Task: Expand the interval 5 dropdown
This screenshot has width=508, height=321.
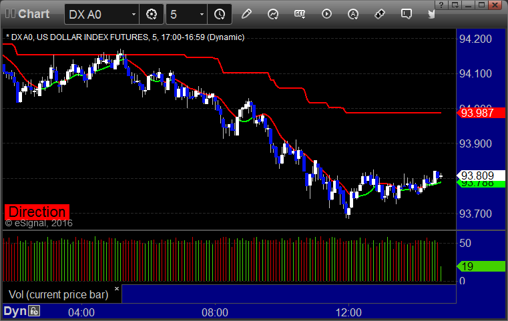Action: coord(202,15)
